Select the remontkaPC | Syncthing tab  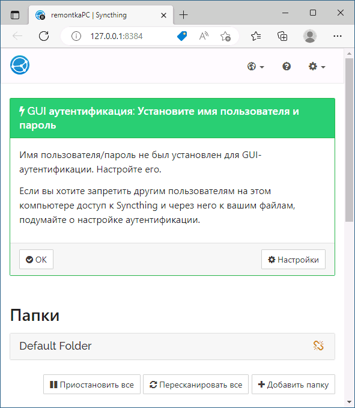click(101, 15)
